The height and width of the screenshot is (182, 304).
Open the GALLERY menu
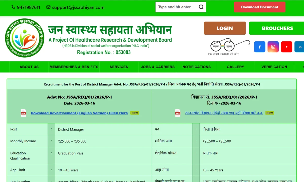click(235, 67)
